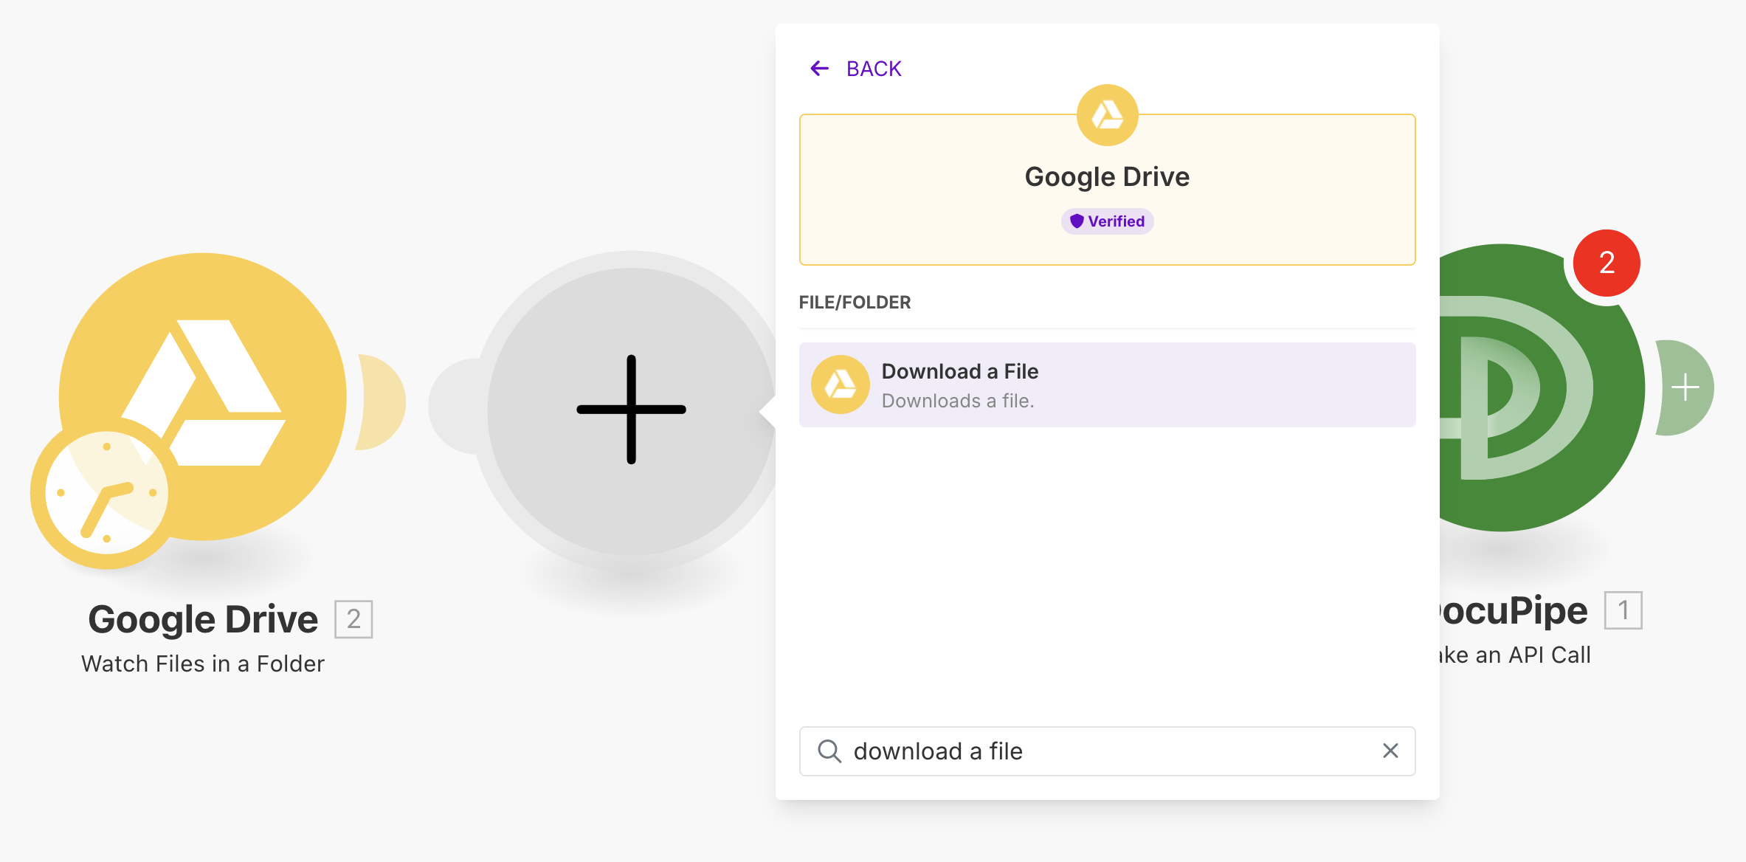
Task: Open the Google Drive Watch Files module
Action: pyautogui.click(x=221, y=369)
